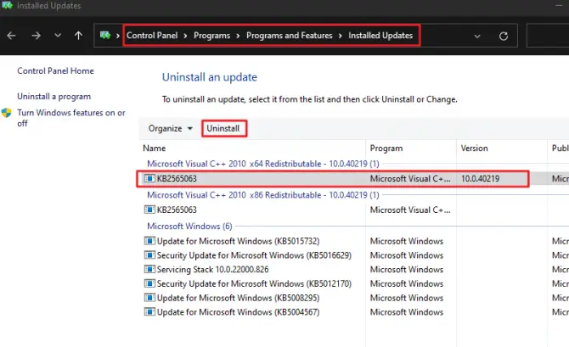
Task: Go back with the back arrow
Action: (11, 36)
